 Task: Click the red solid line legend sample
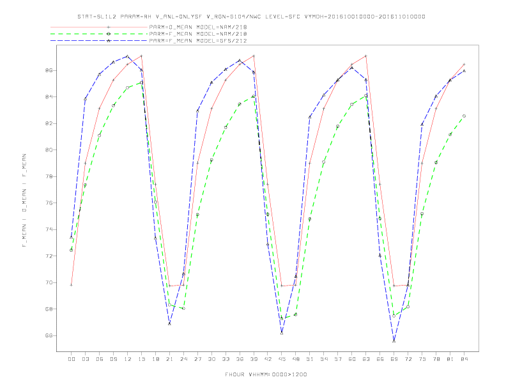(x=99, y=27)
